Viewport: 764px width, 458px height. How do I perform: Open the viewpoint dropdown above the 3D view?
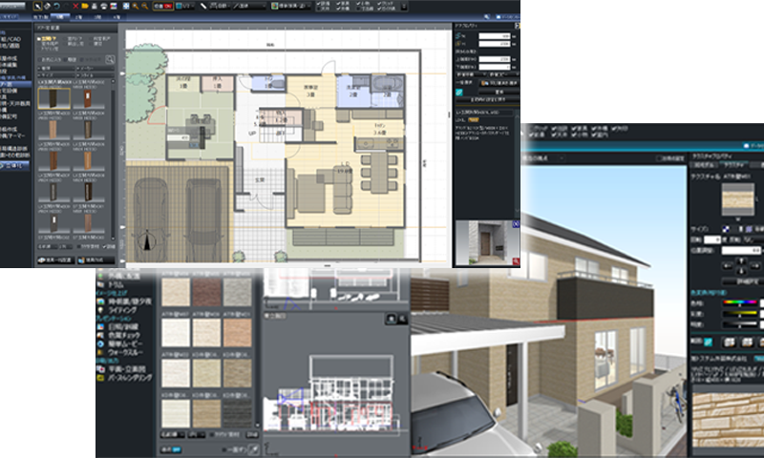563,157
